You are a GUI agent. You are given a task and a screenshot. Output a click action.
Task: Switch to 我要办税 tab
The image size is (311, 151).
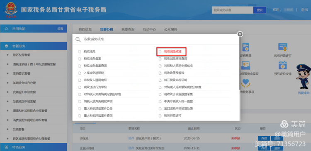coord(107,29)
